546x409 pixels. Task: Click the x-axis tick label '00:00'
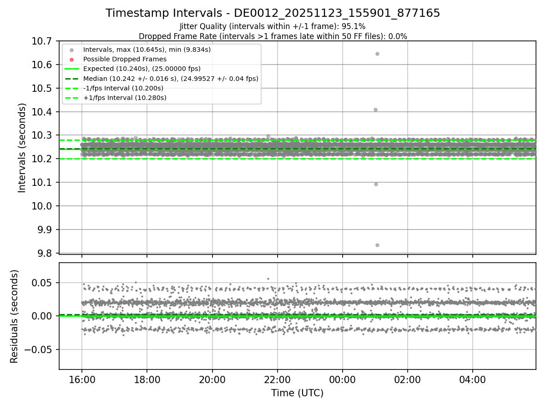click(343, 379)
